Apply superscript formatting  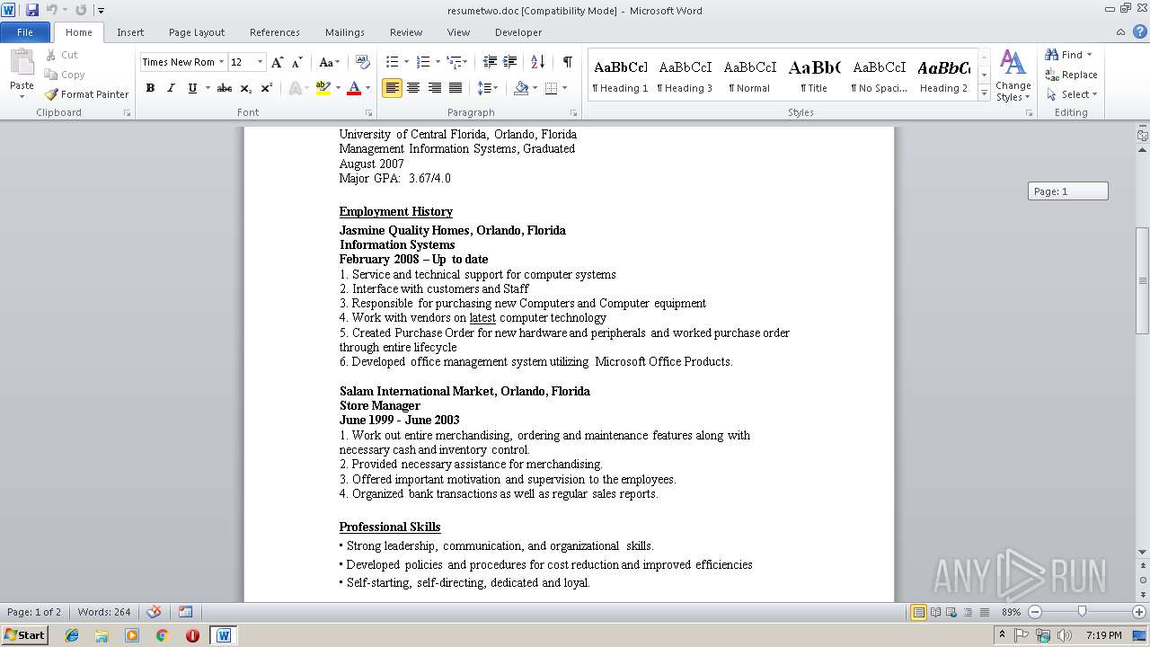click(x=266, y=88)
